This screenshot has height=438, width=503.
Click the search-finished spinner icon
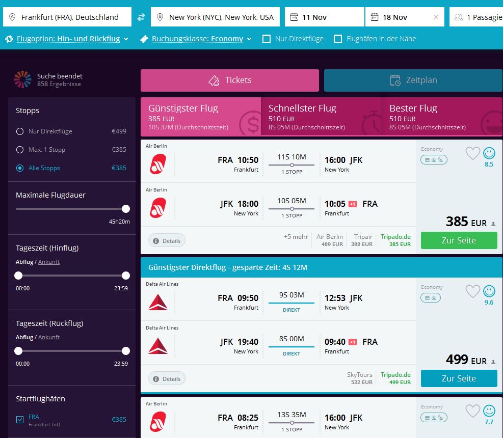pyautogui.click(x=22, y=79)
